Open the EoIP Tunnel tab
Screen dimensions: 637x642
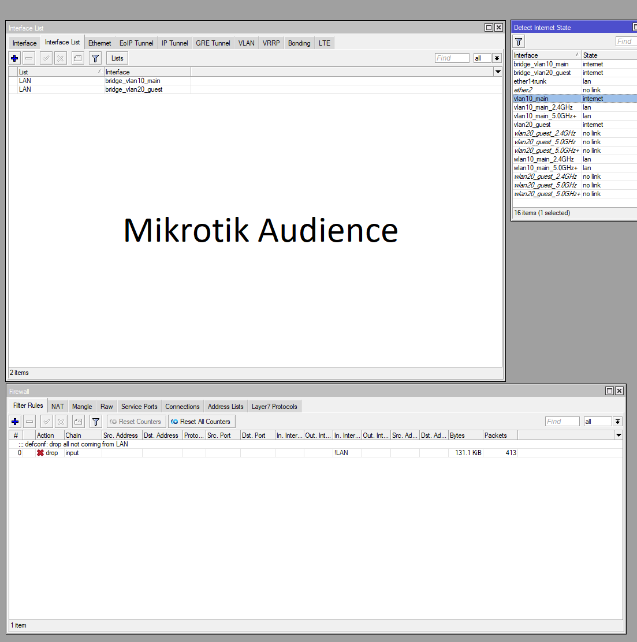(x=136, y=43)
